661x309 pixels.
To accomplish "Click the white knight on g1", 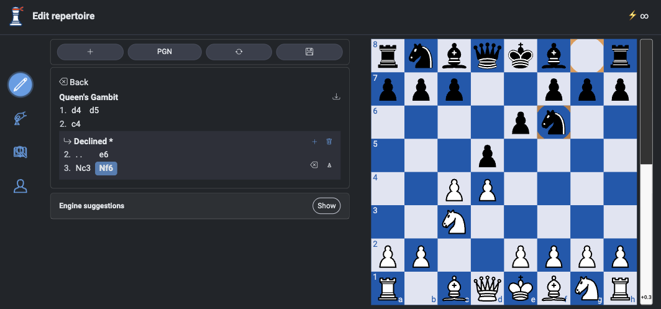I will 587,288.
